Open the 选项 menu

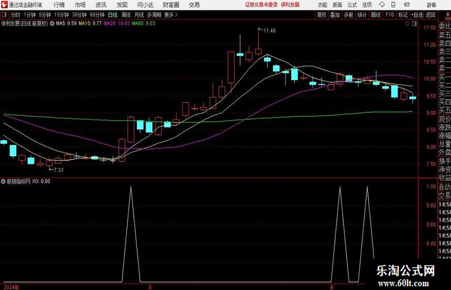(x=367, y=5)
